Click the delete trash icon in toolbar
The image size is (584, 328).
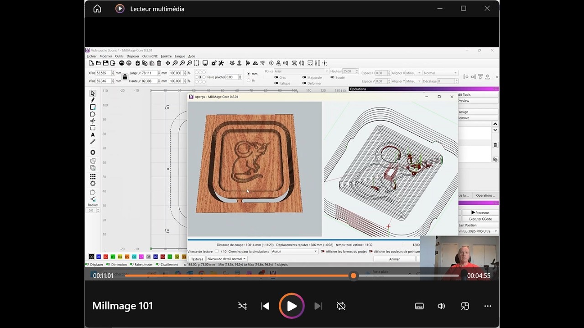(x=159, y=63)
